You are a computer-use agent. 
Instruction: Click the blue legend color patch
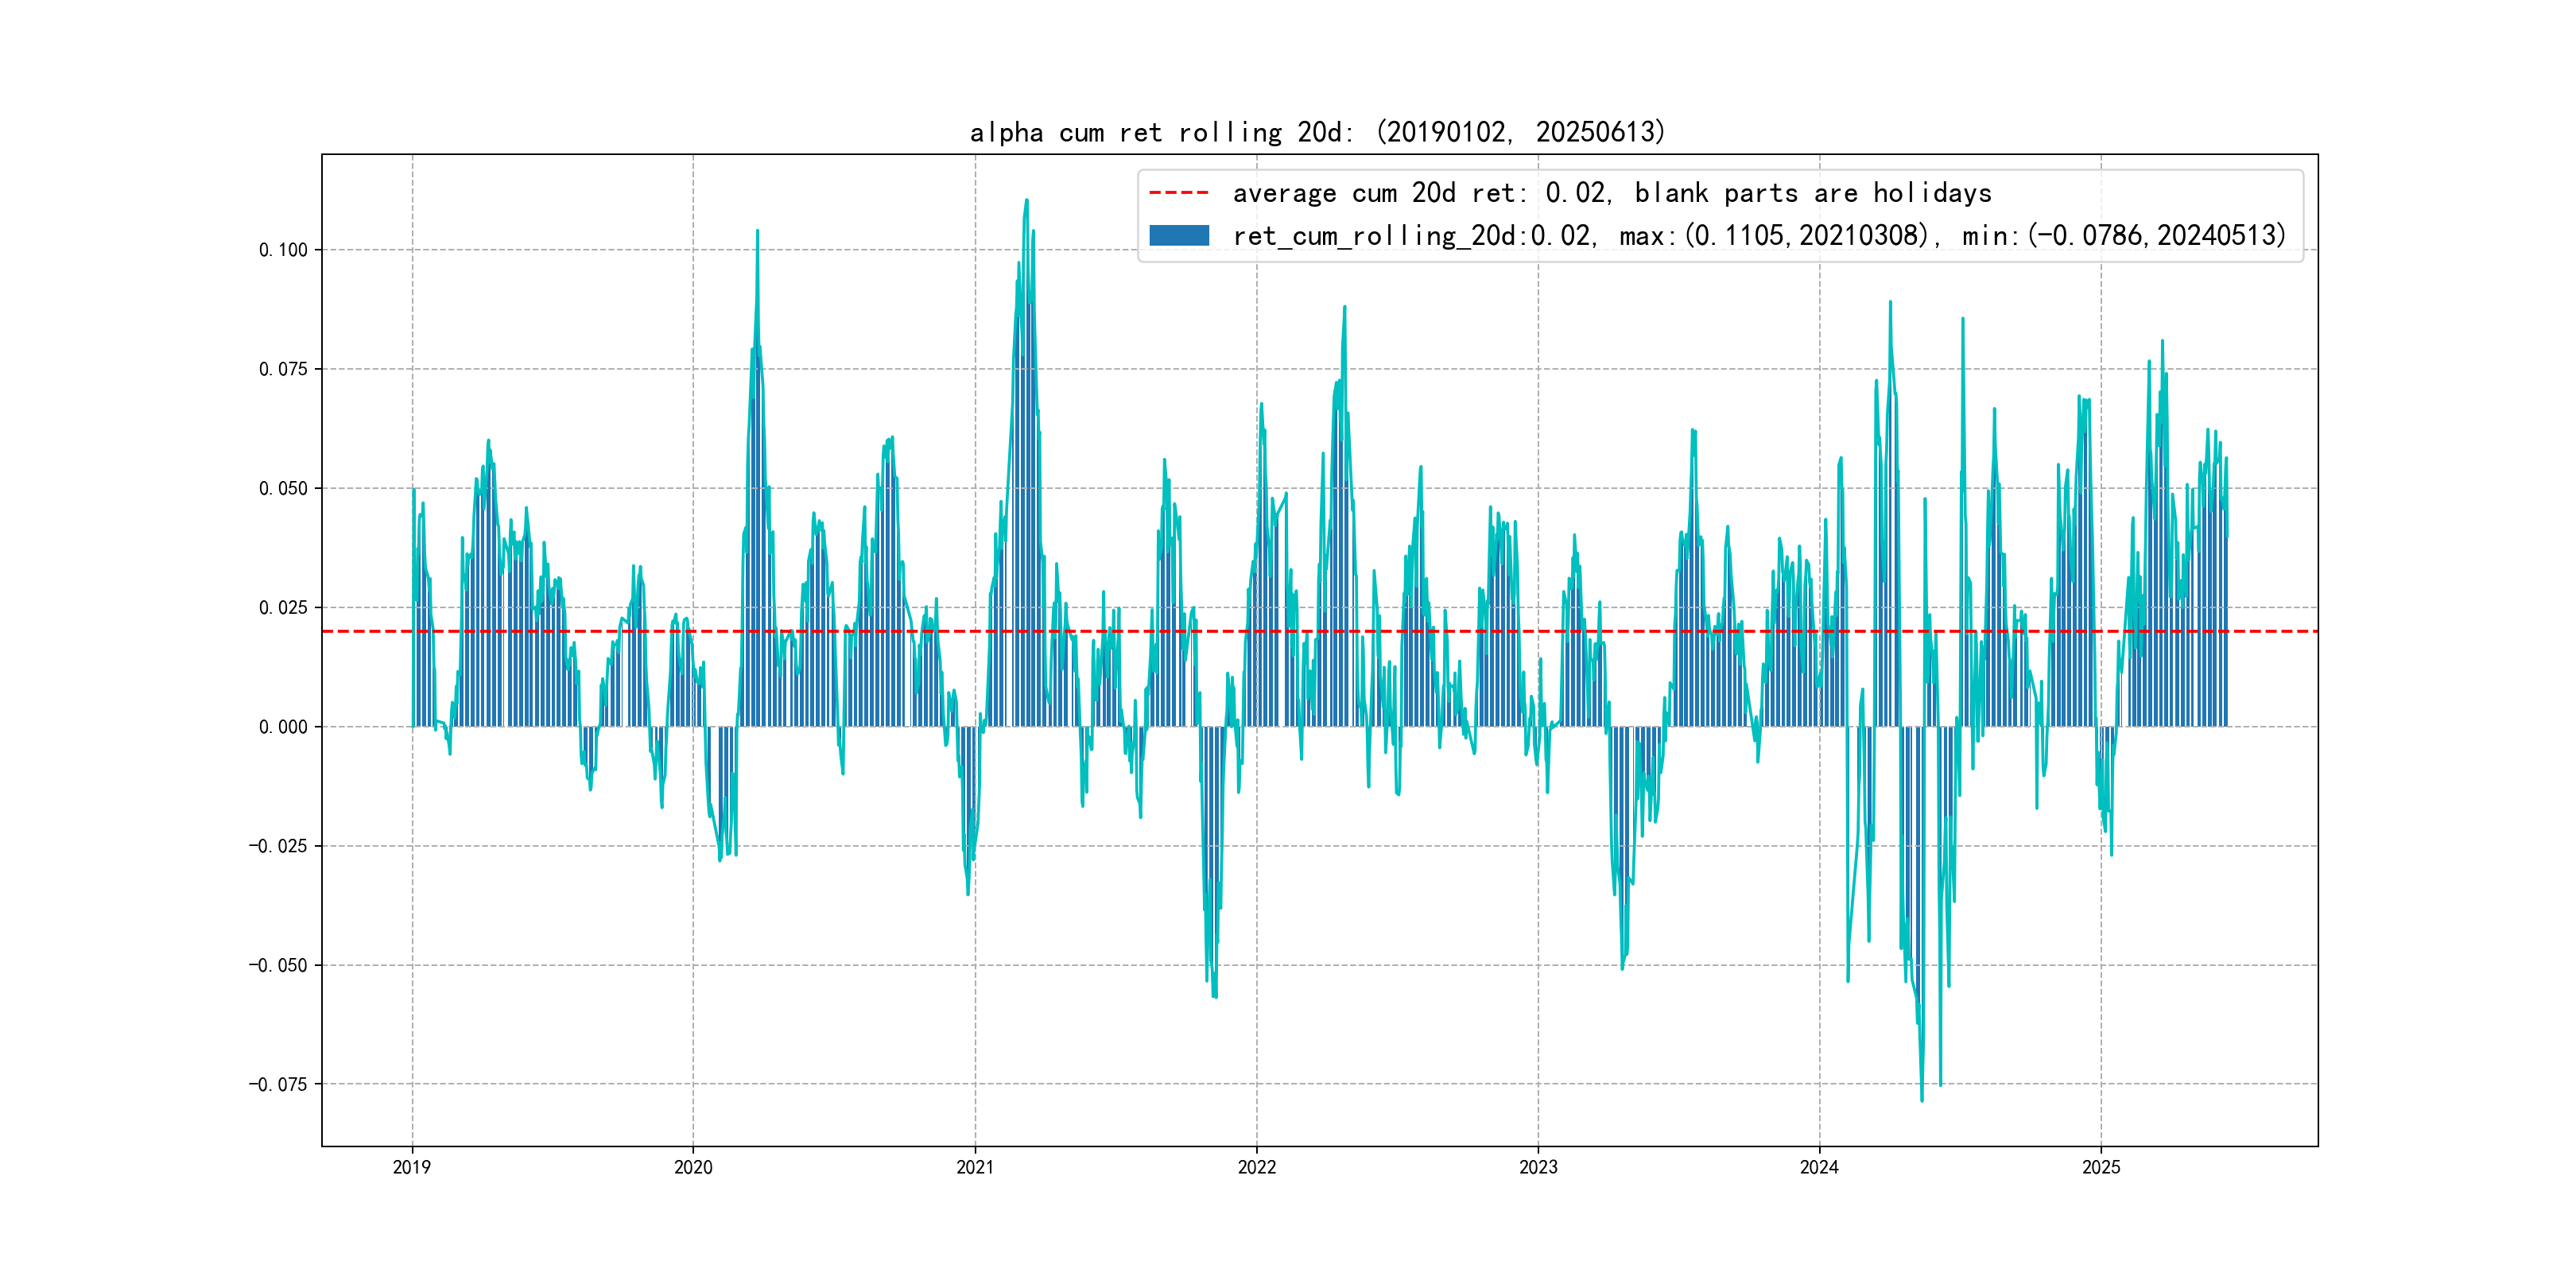click(x=1178, y=236)
